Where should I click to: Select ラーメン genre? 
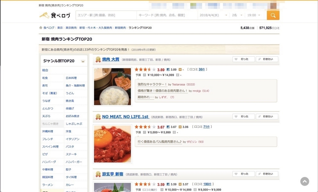tap(48, 185)
